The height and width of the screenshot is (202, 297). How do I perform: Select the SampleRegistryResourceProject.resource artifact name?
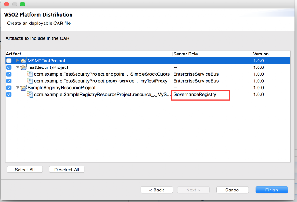[103, 94]
